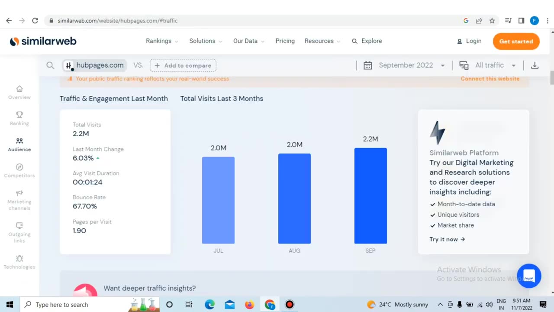Click the SEP 2.2M bar
Viewport: 554px width, 312px height.
(370, 196)
